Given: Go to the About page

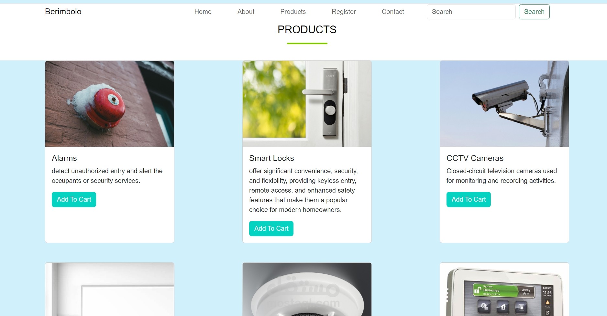Looking at the screenshot, I should (246, 12).
